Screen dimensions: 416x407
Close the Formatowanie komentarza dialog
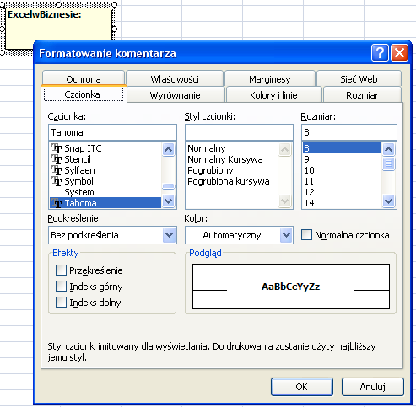[x=399, y=52]
